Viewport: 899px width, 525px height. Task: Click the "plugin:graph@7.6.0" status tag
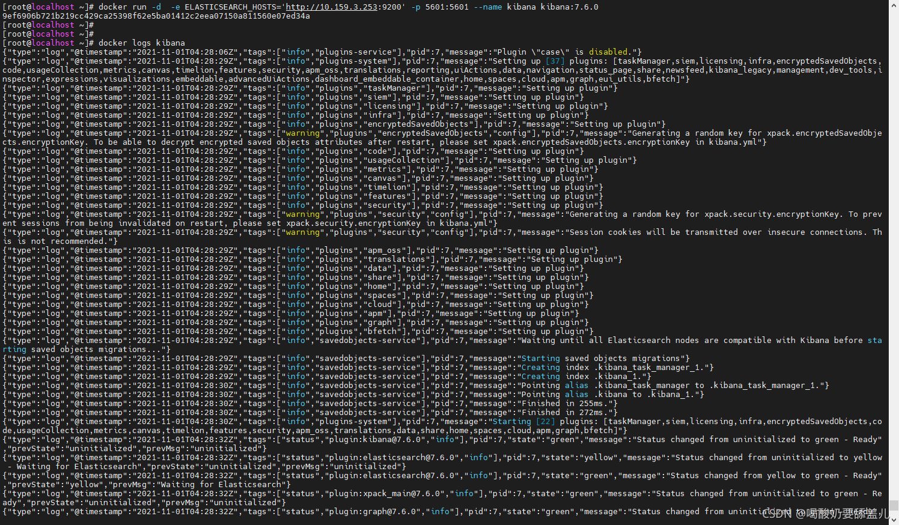[373, 512]
